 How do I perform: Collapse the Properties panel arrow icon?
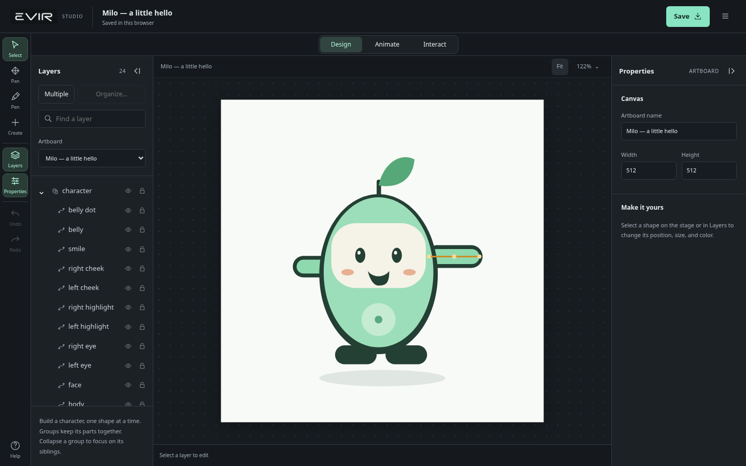[x=731, y=71]
